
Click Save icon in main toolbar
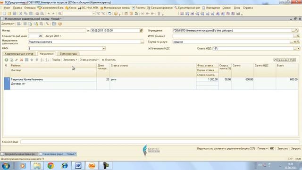pos(15,14)
